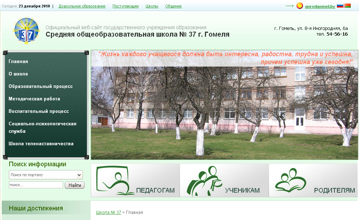Follow the 'Дошкольное образование' top link
Image resolution: width=359 pixels, height=220 pixels.
click(x=82, y=6)
